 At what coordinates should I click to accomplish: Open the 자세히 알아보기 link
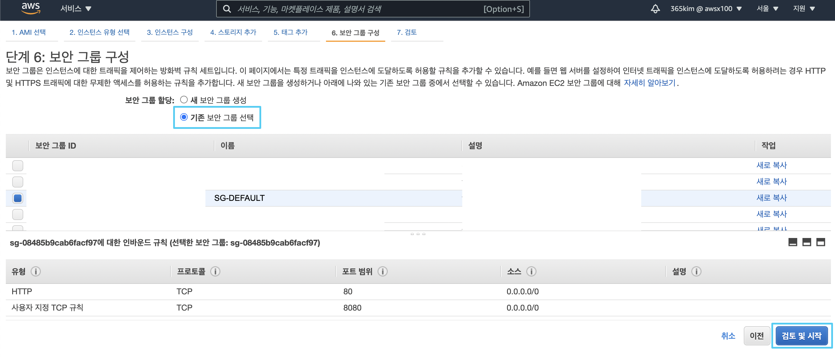click(649, 83)
